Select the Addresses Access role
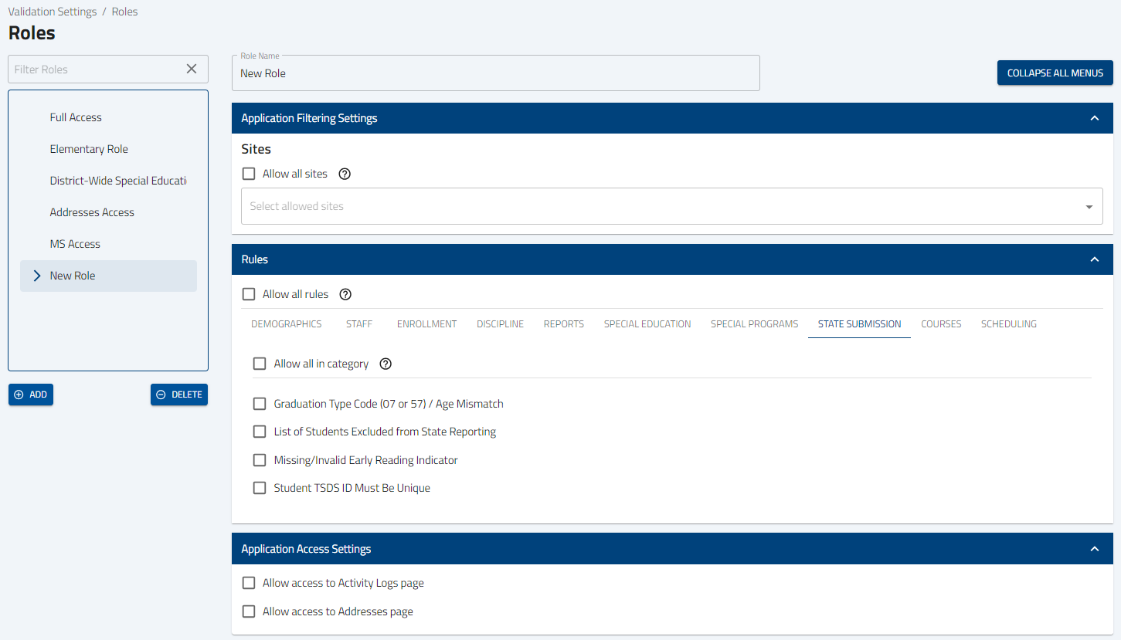Screen dimensions: 1121x640 point(108,212)
